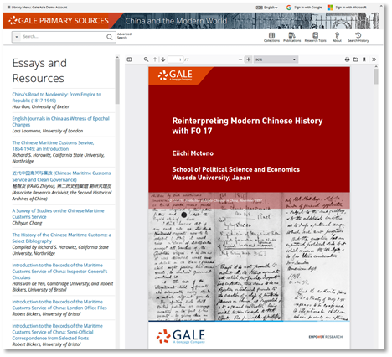Image resolution: width=392 pixels, height=357 pixels.
Task: Click the search magnifier button
Action: pos(110,37)
